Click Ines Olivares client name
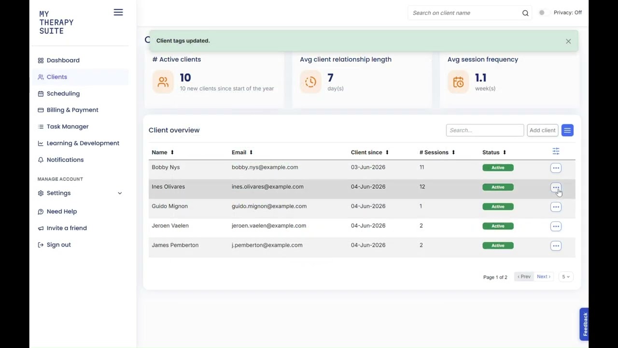The height and width of the screenshot is (348, 618). coord(168,187)
